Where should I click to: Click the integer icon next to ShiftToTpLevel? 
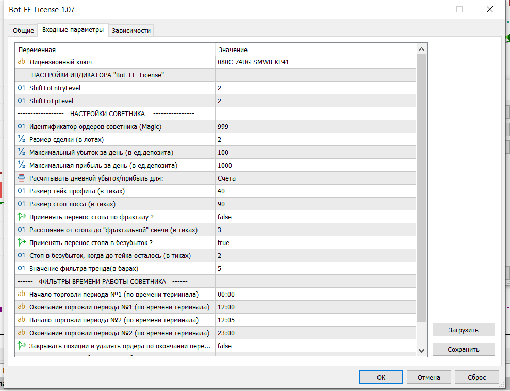[22, 101]
